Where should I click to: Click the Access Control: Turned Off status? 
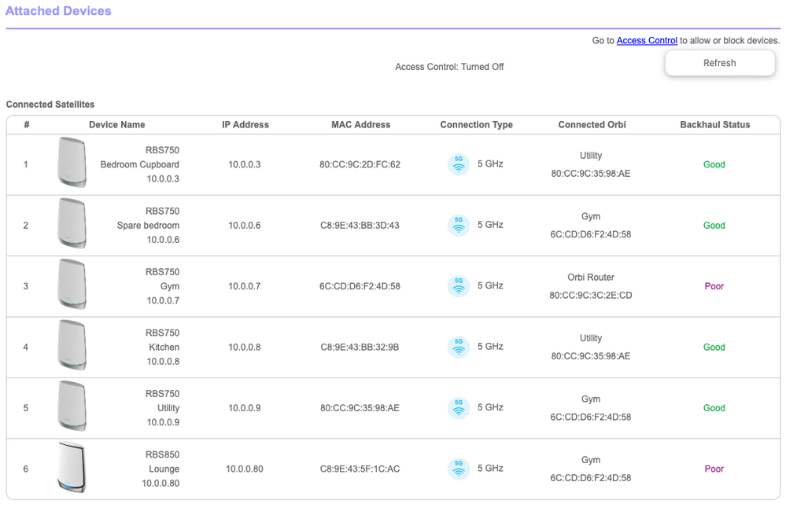coord(449,67)
